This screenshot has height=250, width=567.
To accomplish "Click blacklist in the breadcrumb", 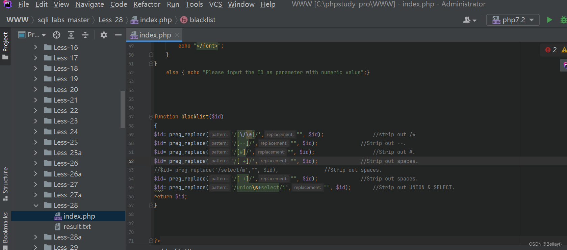I will pos(203,20).
